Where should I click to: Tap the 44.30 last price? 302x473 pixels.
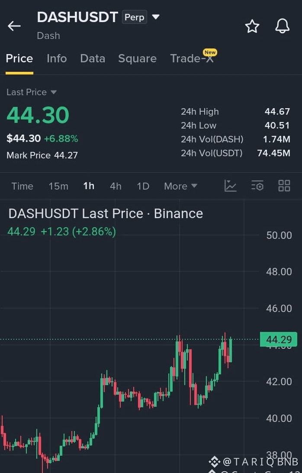(38, 115)
